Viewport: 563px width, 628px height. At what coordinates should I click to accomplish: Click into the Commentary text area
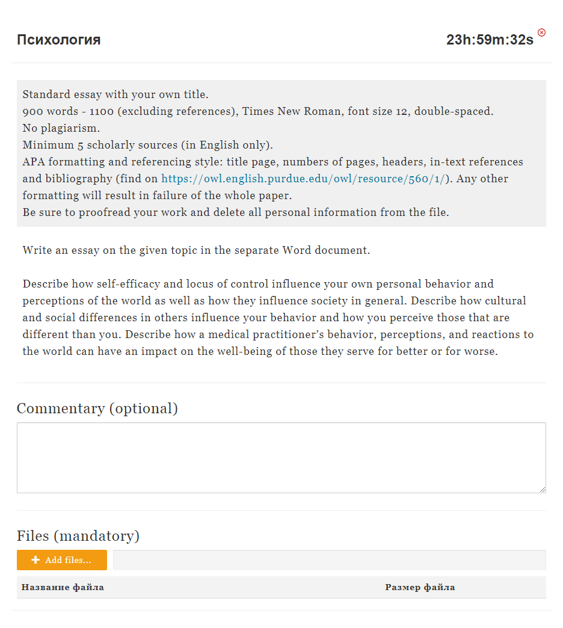(281, 457)
